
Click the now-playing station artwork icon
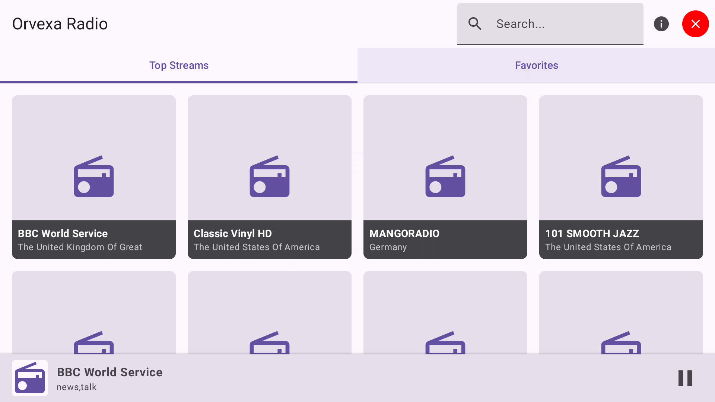coord(30,378)
